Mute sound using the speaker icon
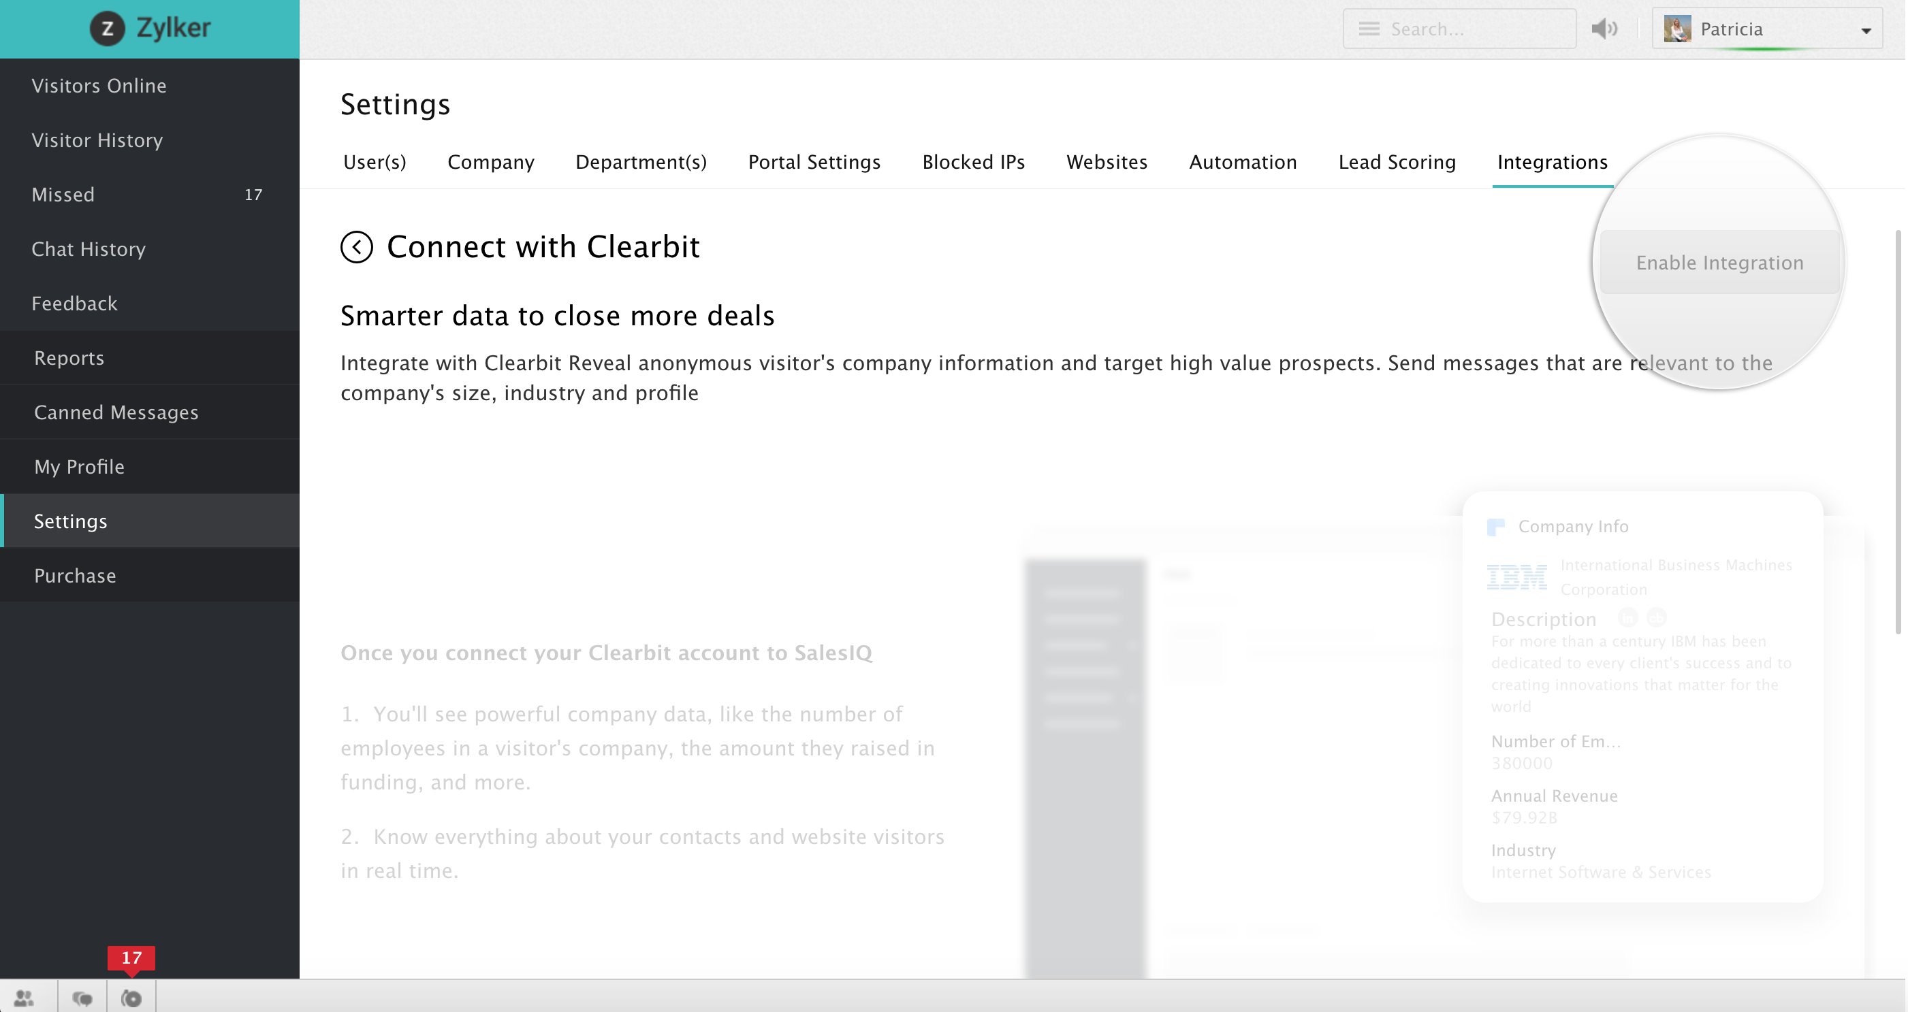 [x=1604, y=29]
